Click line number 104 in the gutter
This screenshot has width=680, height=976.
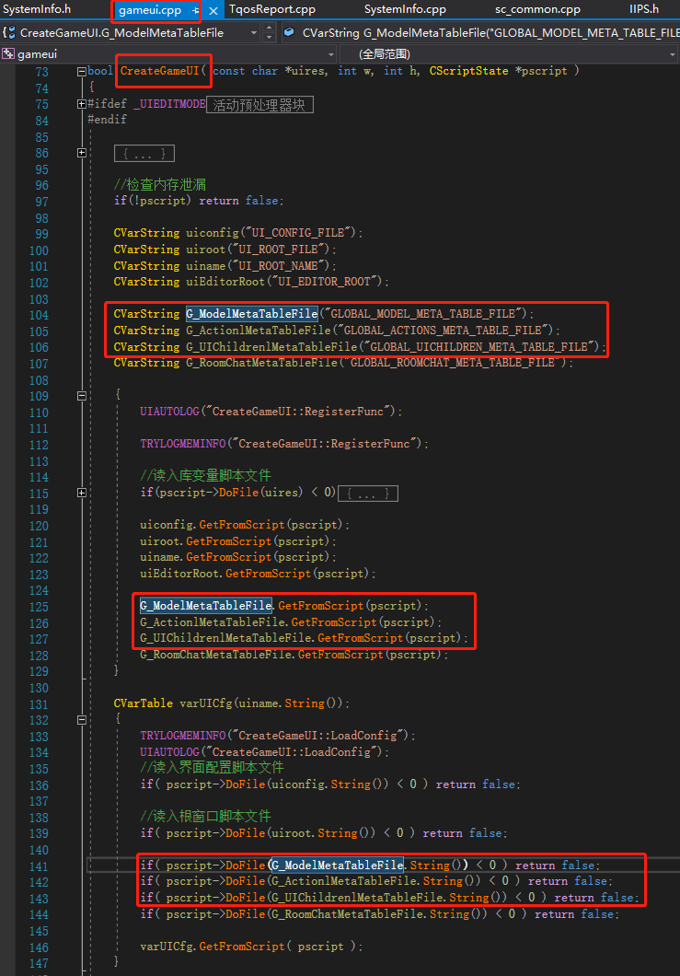[x=39, y=315]
